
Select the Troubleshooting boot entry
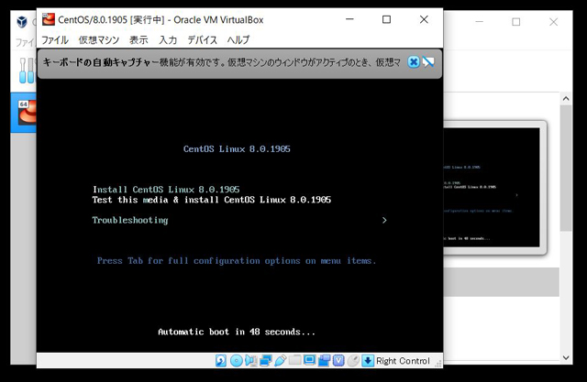[x=130, y=220]
